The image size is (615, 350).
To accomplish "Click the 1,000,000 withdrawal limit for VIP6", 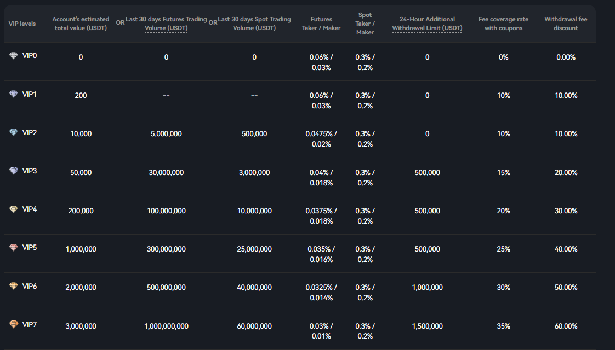I will pyautogui.click(x=427, y=287).
